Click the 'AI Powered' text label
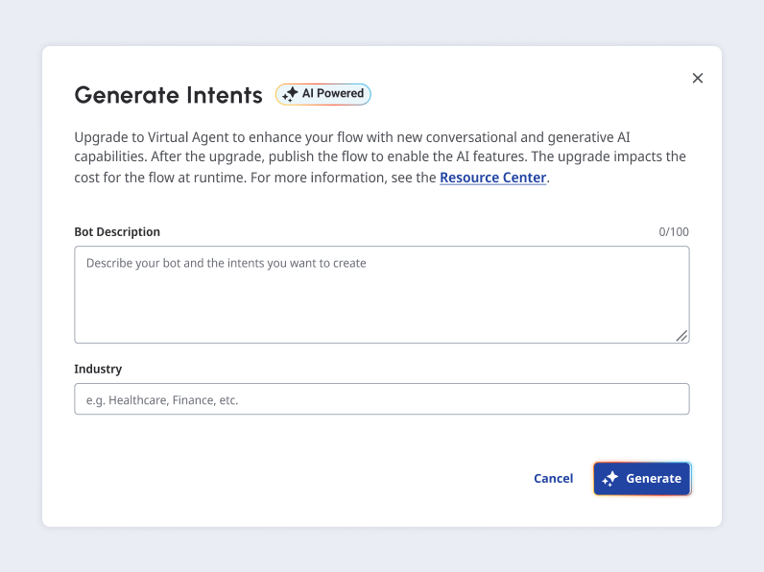 (x=333, y=94)
